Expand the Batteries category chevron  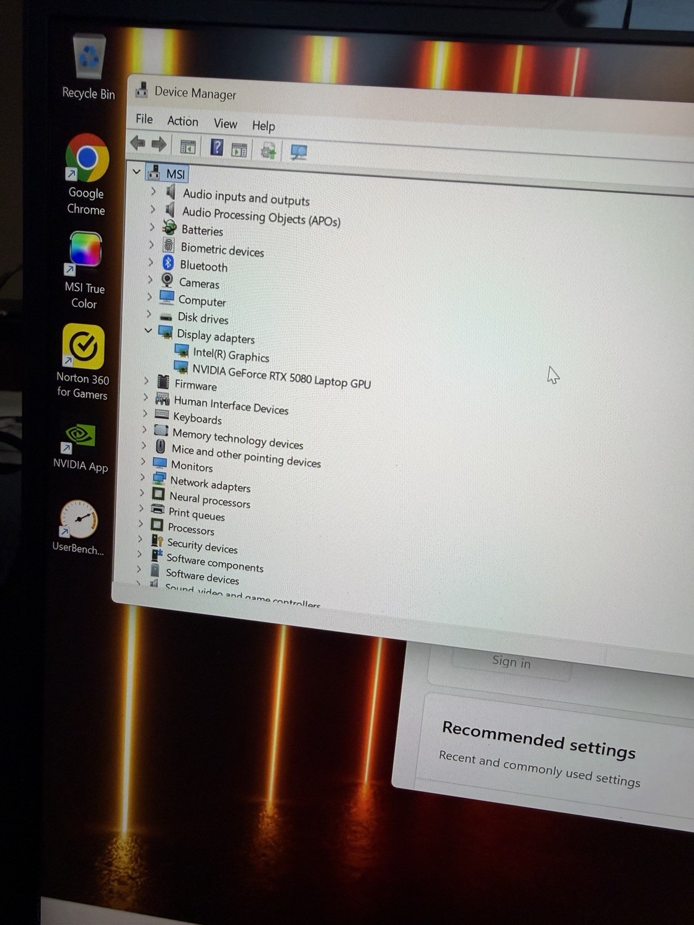[x=152, y=227]
